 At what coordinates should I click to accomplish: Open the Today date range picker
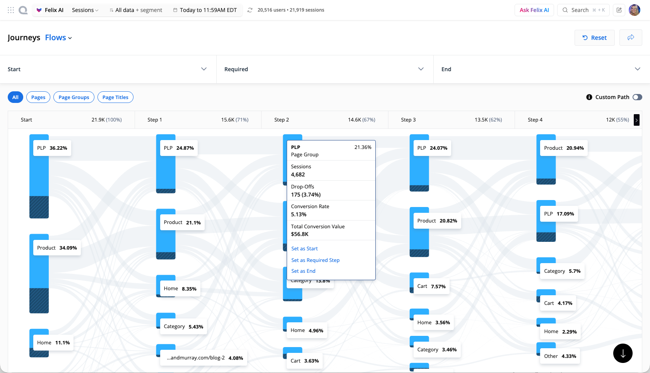[205, 10]
